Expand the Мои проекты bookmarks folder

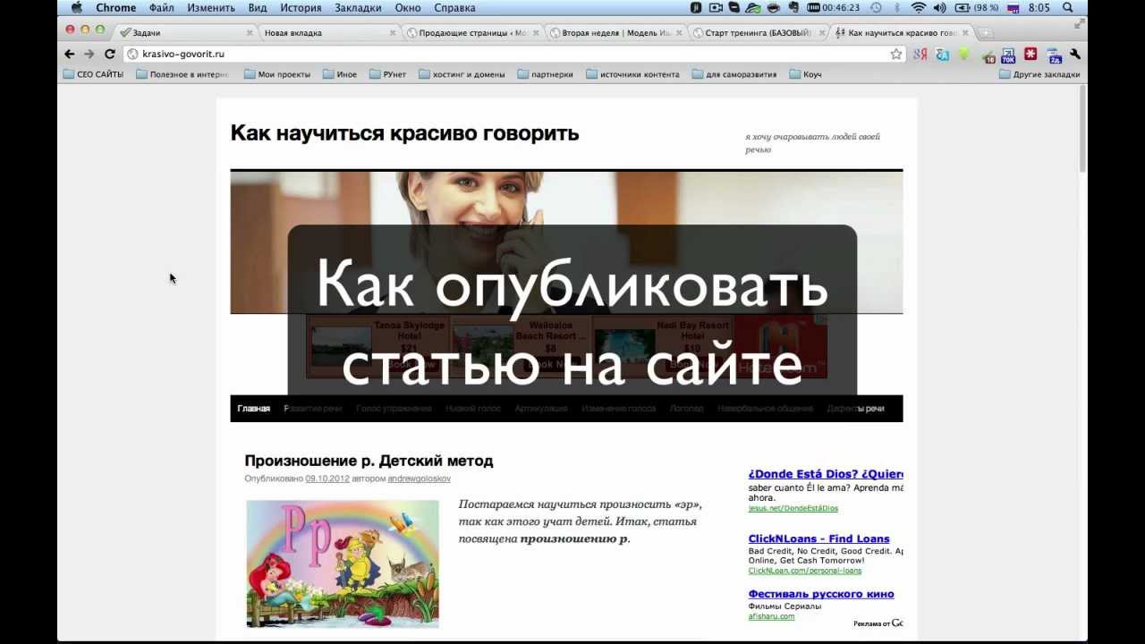click(x=277, y=74)
